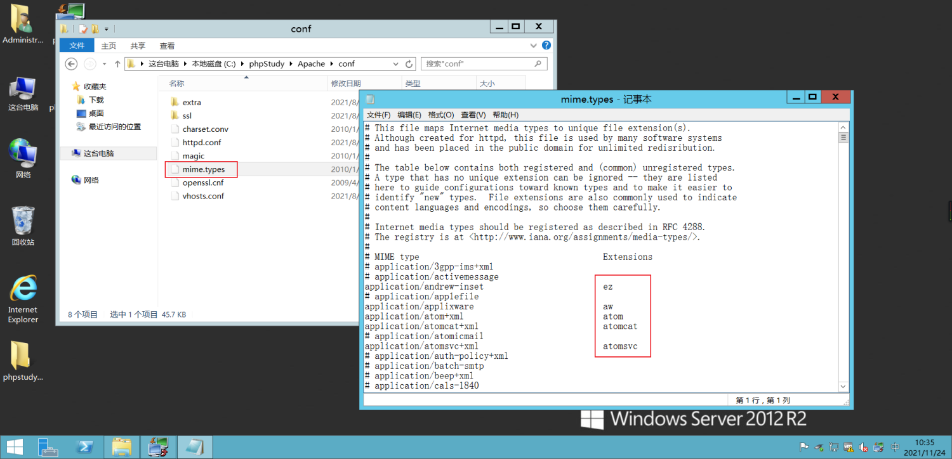The width and height of the screenshot is (952, 459).
Task: Select 网络 in navigation pane
Action: [91, 180]
